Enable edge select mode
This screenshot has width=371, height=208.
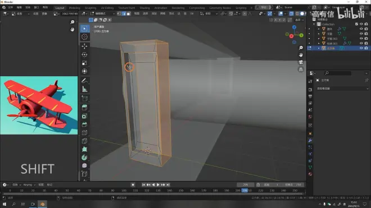point(124,13)
